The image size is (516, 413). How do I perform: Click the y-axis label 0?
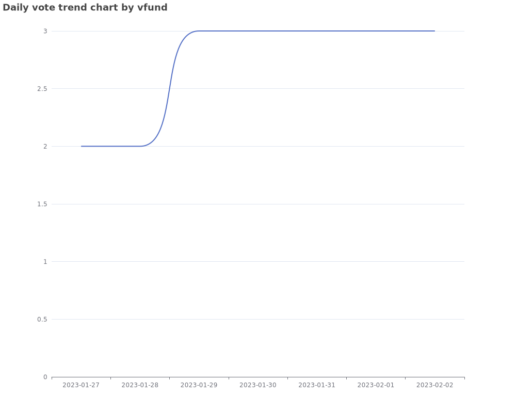click(x=45, y=377)
